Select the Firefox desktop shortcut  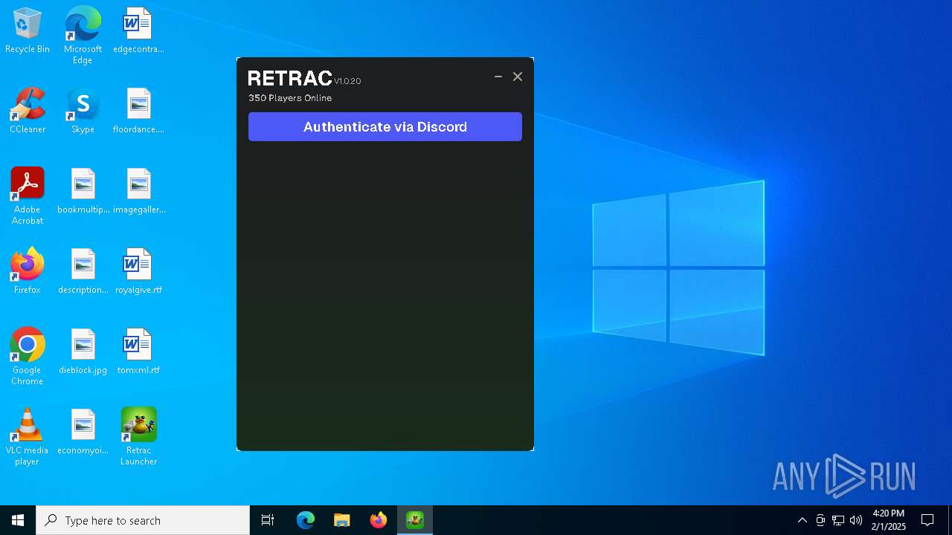(x=28, y=272)
